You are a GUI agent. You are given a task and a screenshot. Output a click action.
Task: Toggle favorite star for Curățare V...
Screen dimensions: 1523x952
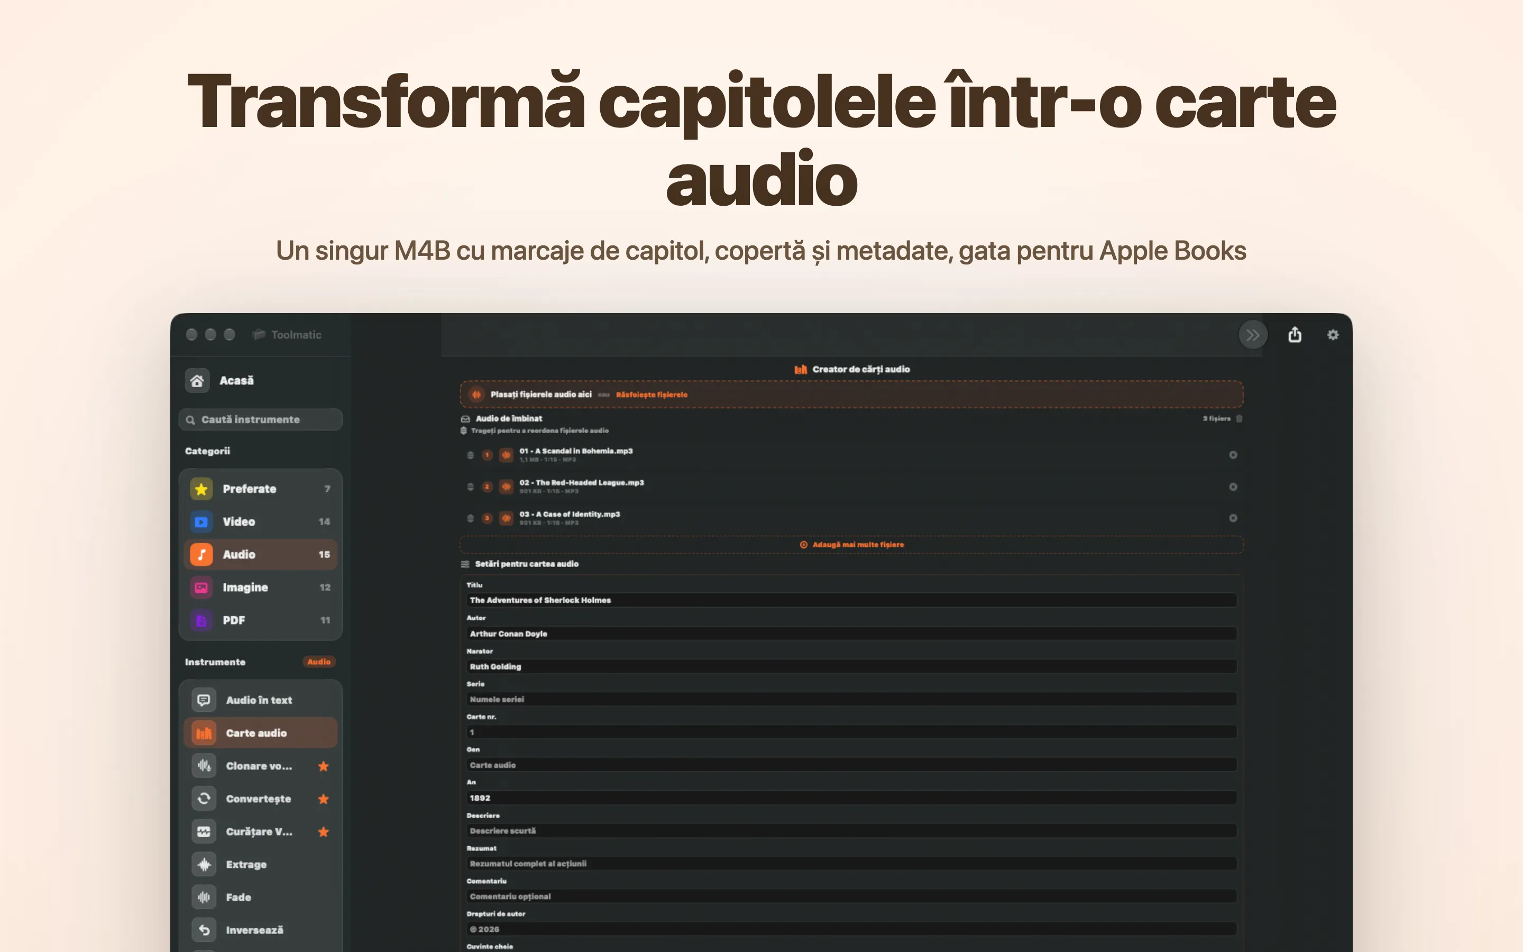click(324, 831)
